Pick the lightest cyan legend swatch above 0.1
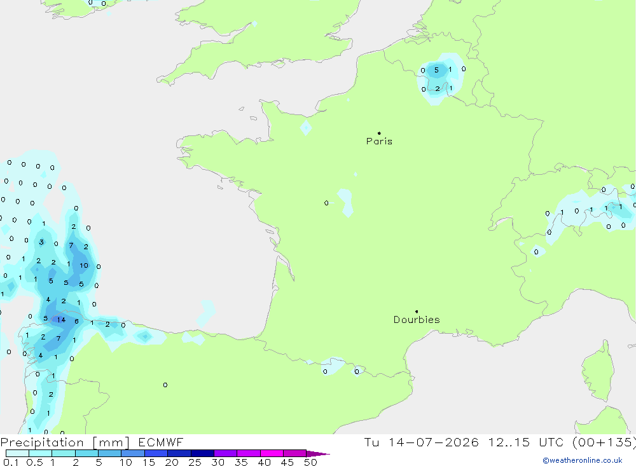Viewport: 636px width, 466px height. pyautogui.click(x=17, y=453)
